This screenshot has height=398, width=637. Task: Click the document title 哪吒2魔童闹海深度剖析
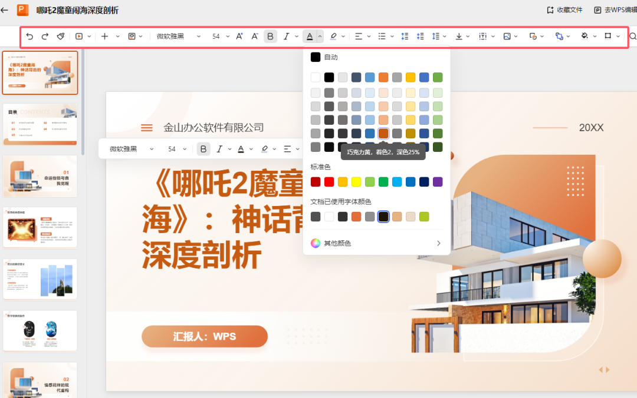(x=77, y=10)
